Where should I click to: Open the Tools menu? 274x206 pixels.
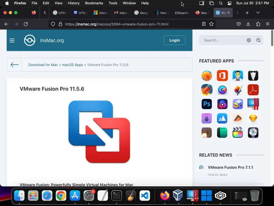tap(113, 3)
